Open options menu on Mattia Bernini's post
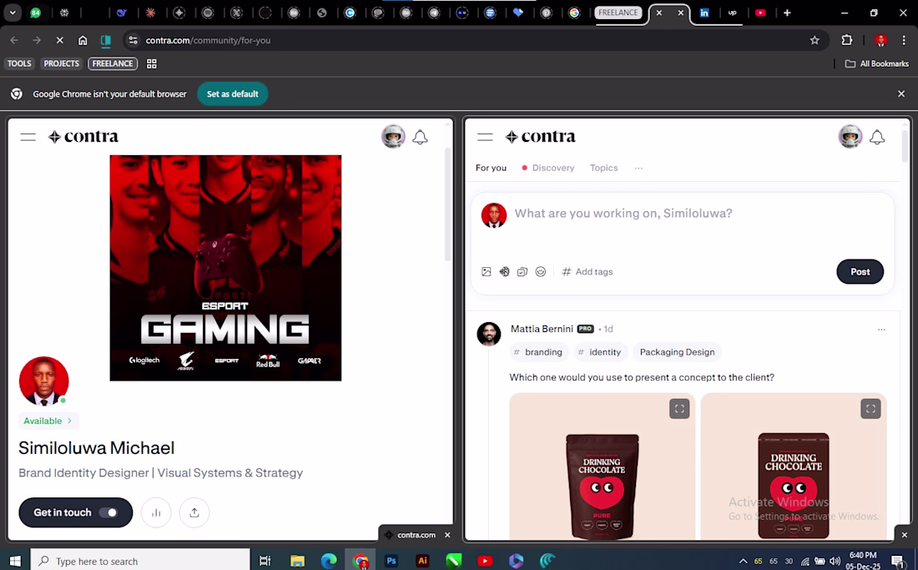Image resolution: width=918 pixels, height=570 pixels. (x=881, y=330)
